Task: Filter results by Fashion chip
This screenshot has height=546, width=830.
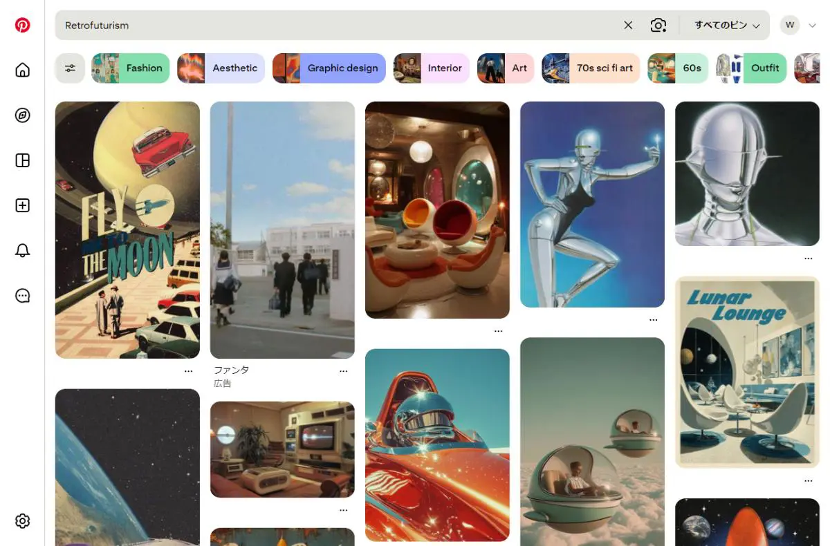Action: (x=131, y=68)
